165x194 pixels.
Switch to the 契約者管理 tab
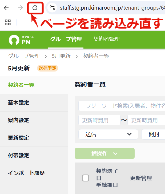(106, 39)
